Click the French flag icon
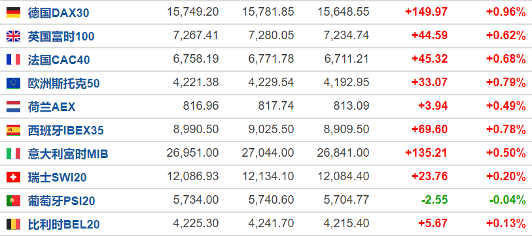532x237 pixels. [x=13, y=59]
